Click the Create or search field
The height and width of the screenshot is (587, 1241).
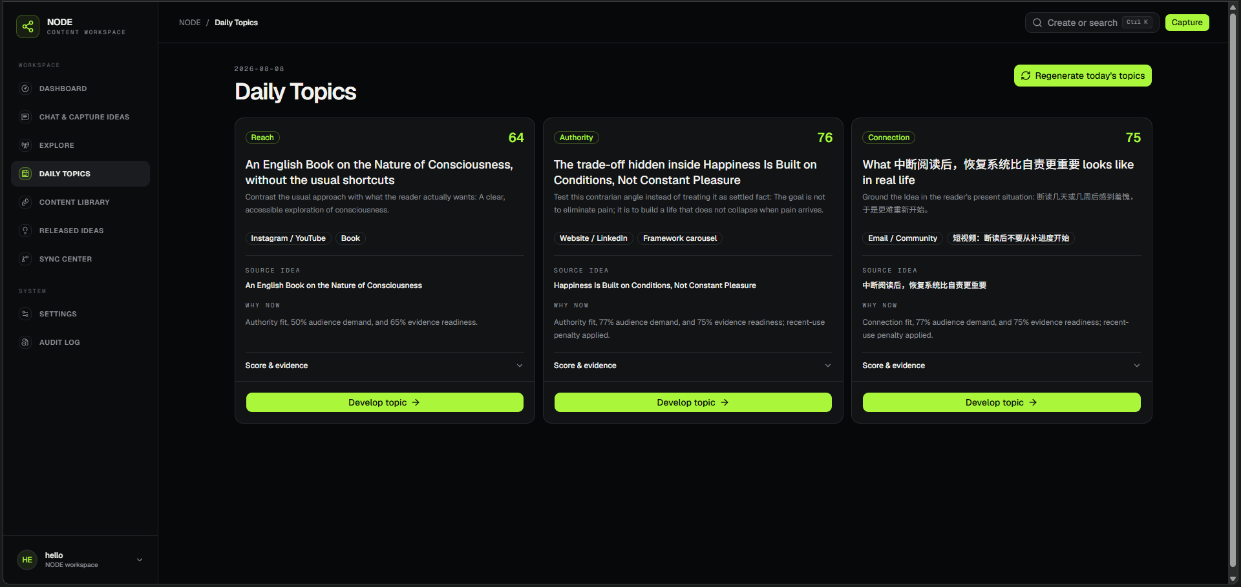tap(1092, 23)
